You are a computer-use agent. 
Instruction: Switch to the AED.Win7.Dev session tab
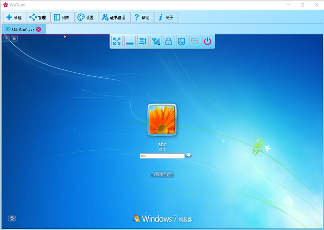pyautogui.click(x=20, y=29)
